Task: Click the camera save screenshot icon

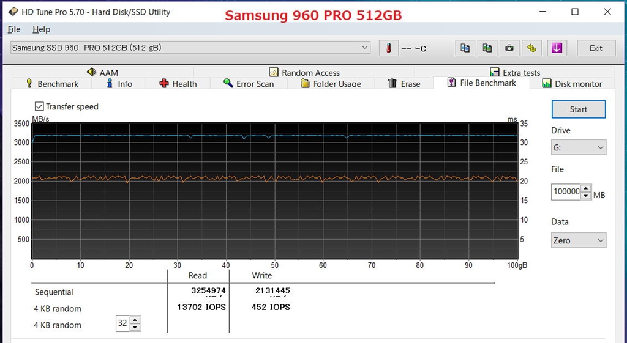Action: (x=509, y=48)
